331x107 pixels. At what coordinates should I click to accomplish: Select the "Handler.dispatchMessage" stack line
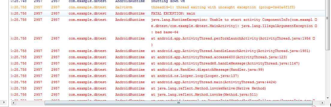(207, 70)
